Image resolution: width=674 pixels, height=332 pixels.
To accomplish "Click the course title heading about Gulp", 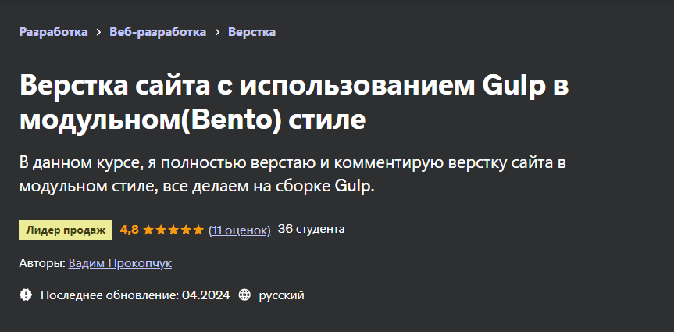I will tap(294, 103).
